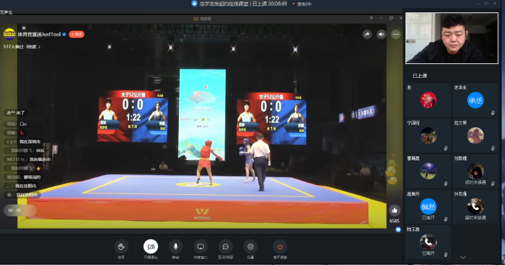Click 已上课 heading in participants panel
505x265 pixels.
click(x=419, y=76)
